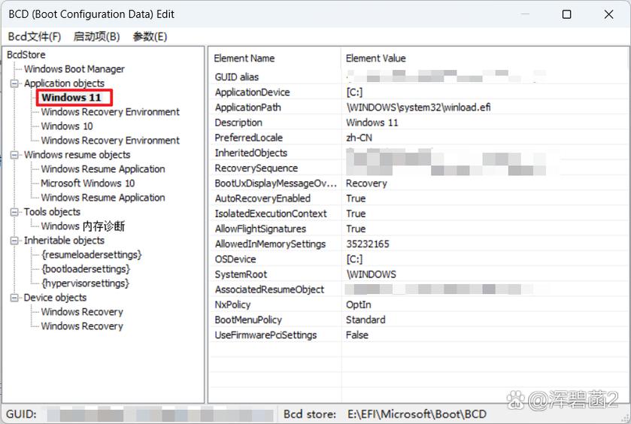Select the Description element row
The image size is (631, 424).
coord(418,123)
